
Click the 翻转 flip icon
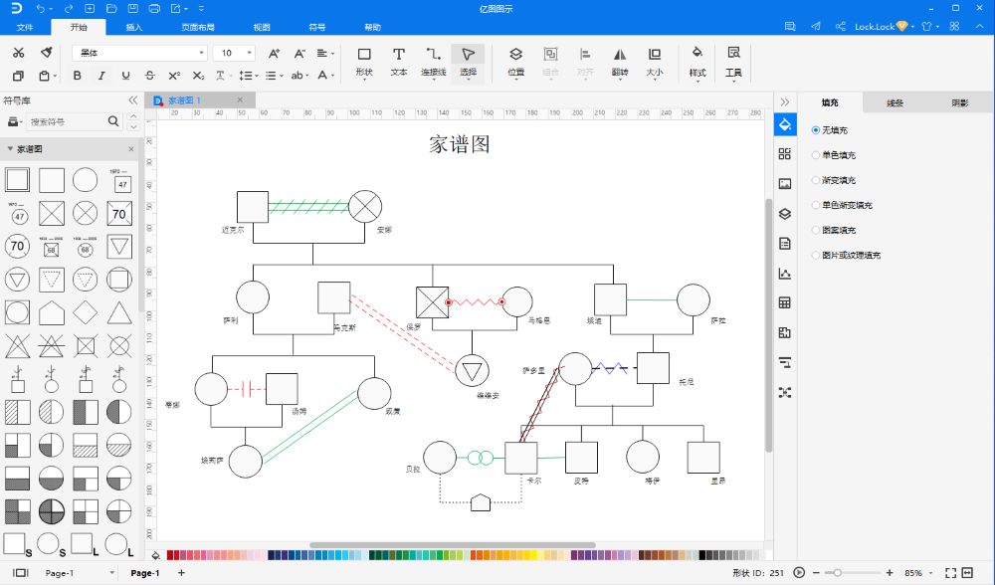619,61
